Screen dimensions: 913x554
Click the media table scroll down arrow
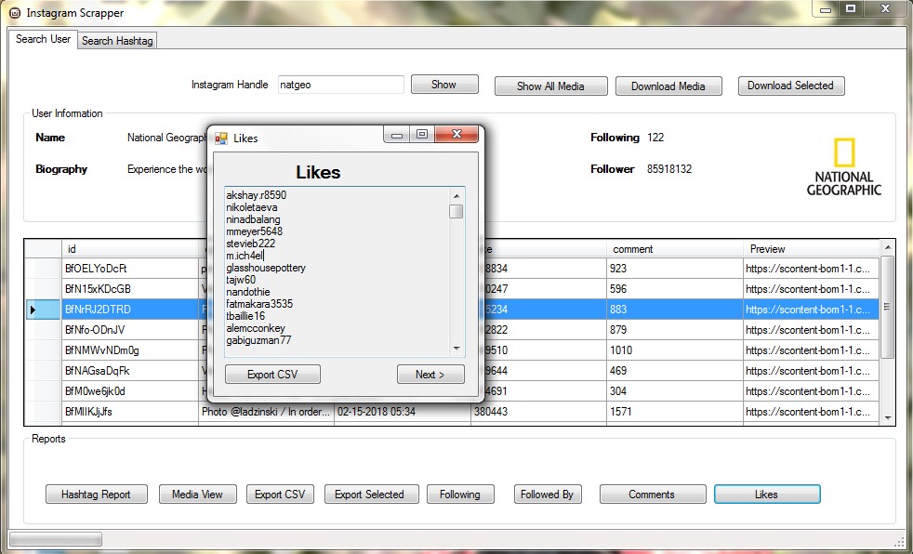[x=887, y=418]
